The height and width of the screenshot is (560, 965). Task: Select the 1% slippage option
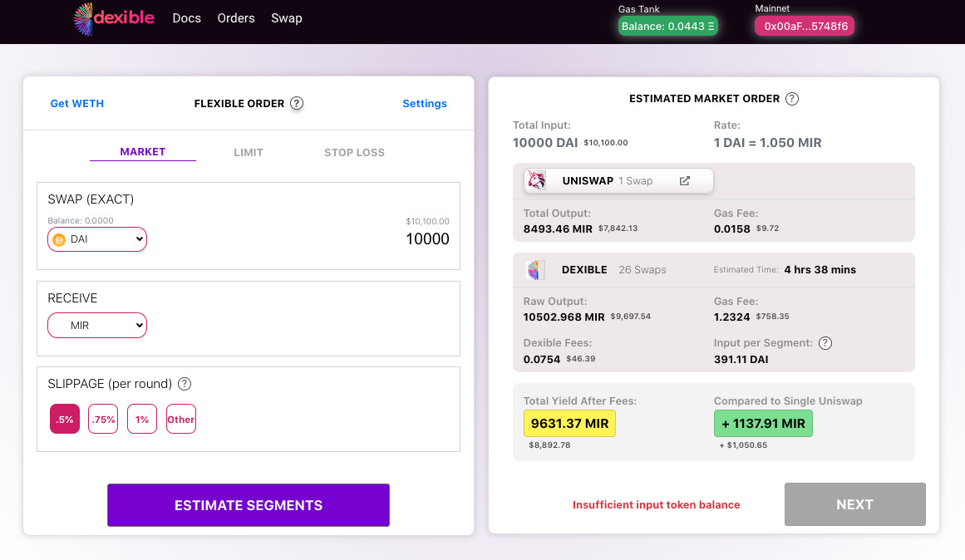point(142,419)
